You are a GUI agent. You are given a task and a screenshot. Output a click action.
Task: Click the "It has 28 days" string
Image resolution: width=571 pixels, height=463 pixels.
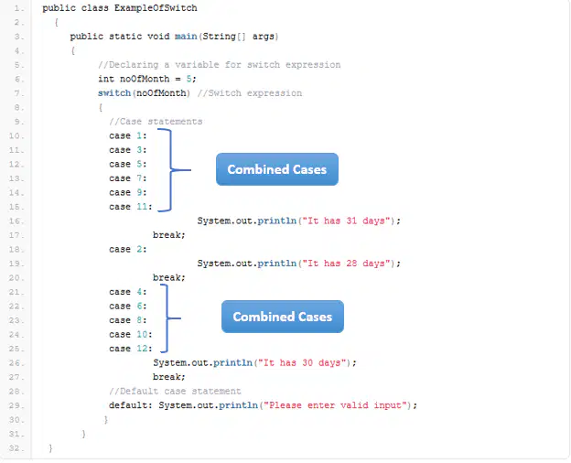346,264
